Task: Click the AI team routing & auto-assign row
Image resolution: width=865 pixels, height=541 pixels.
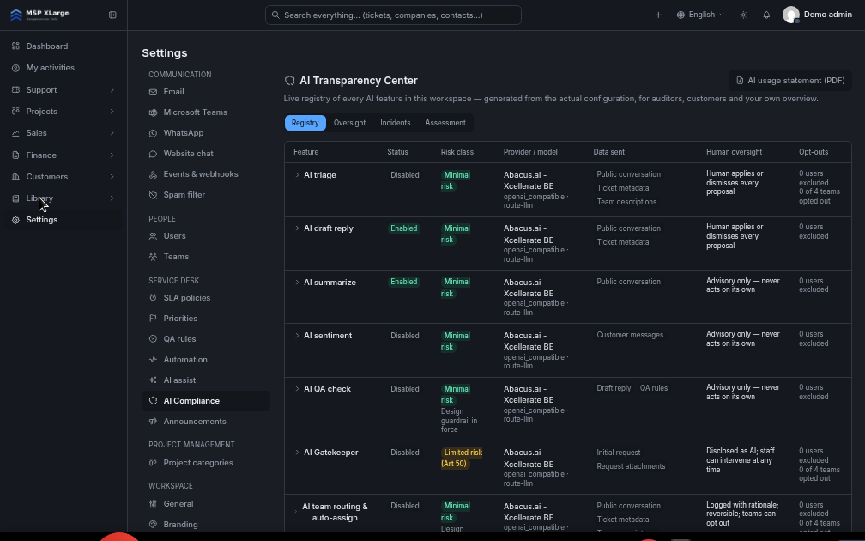Action: tap(568, 514)
